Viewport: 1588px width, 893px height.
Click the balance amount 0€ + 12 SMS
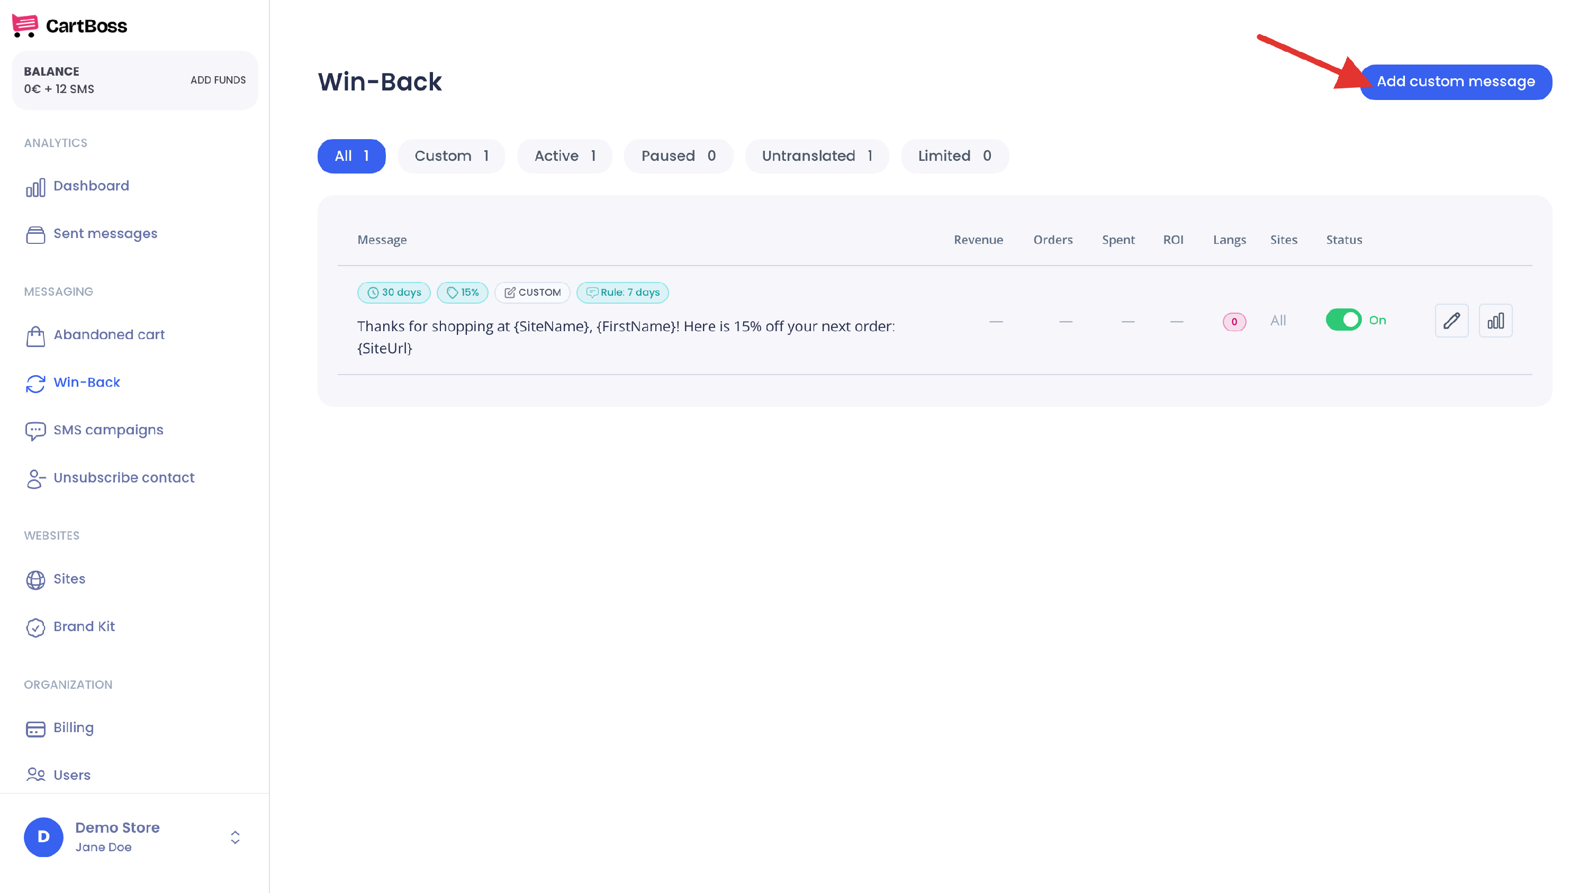[x=59, y=89]
